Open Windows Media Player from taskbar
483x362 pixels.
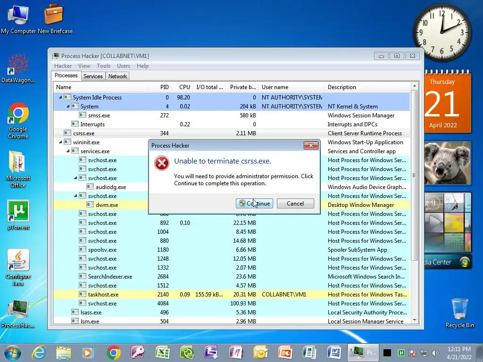tap(88, 353)
